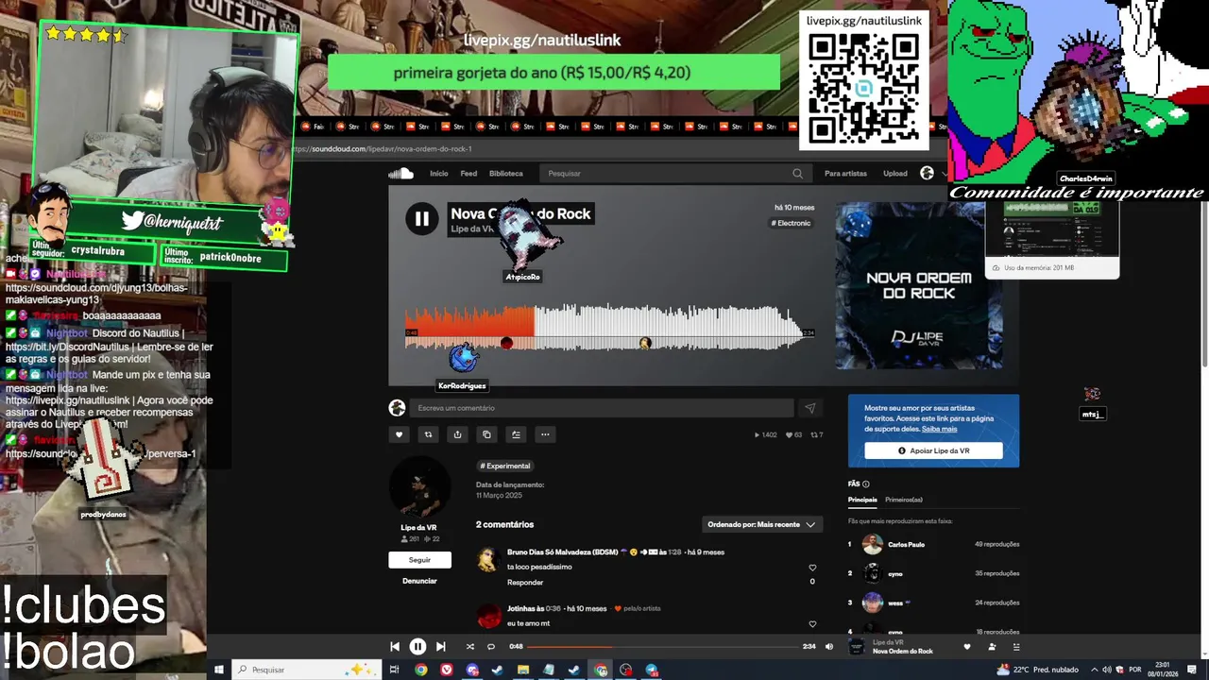1209x680 pixels.
Task: Open the Feed menu item
Action: tap(468, 174)
